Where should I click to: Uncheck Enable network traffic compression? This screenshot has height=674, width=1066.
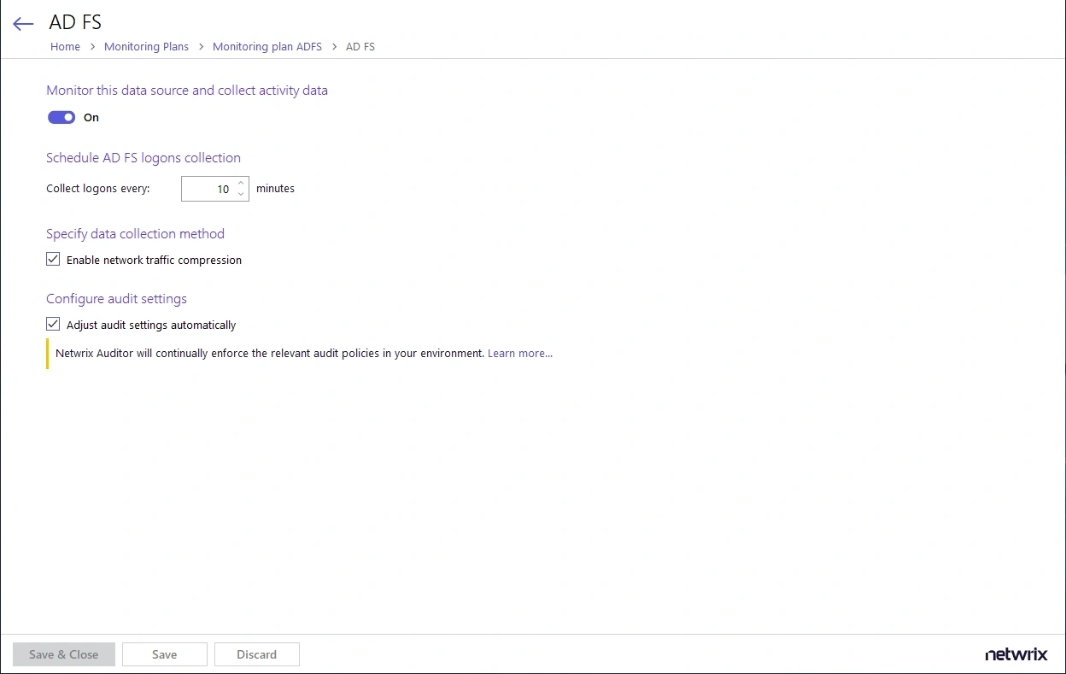pyautogui.click(x=53, y=260)
